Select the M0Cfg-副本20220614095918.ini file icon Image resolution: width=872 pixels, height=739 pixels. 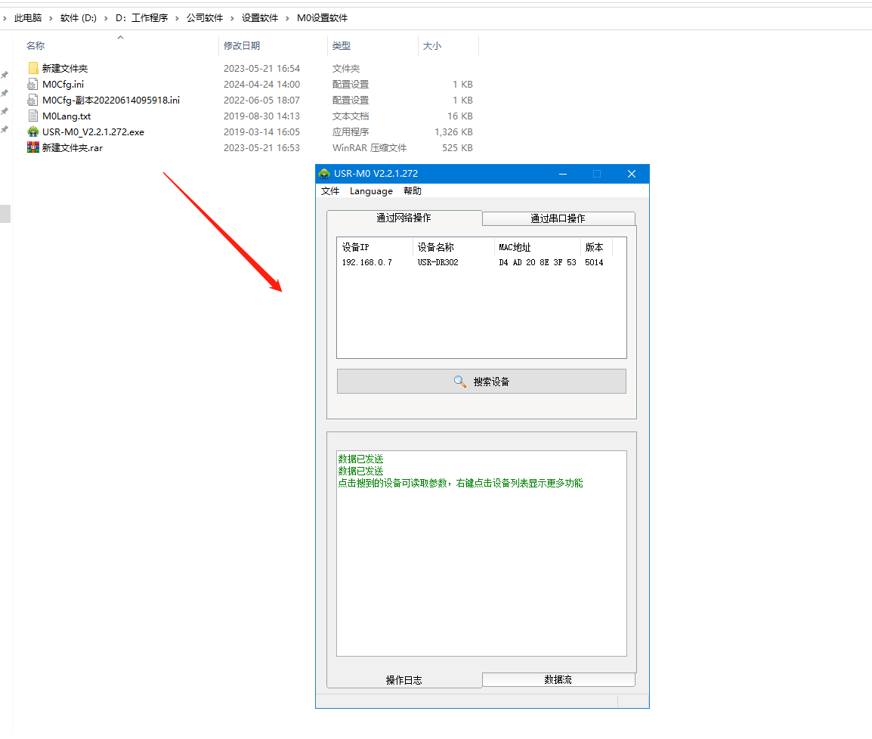(32, 100)
